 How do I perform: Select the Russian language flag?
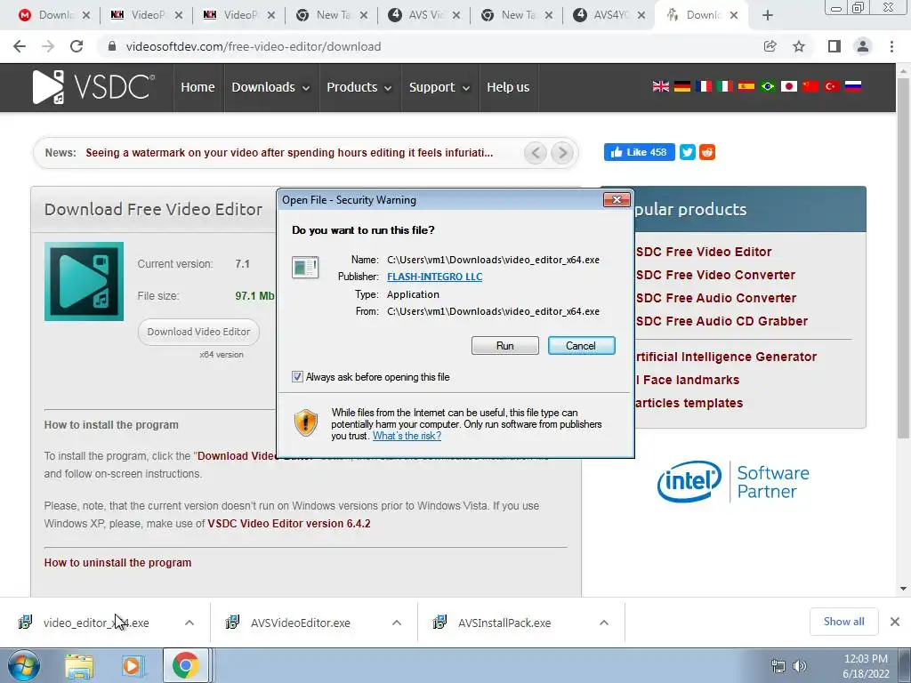point(853,86)
